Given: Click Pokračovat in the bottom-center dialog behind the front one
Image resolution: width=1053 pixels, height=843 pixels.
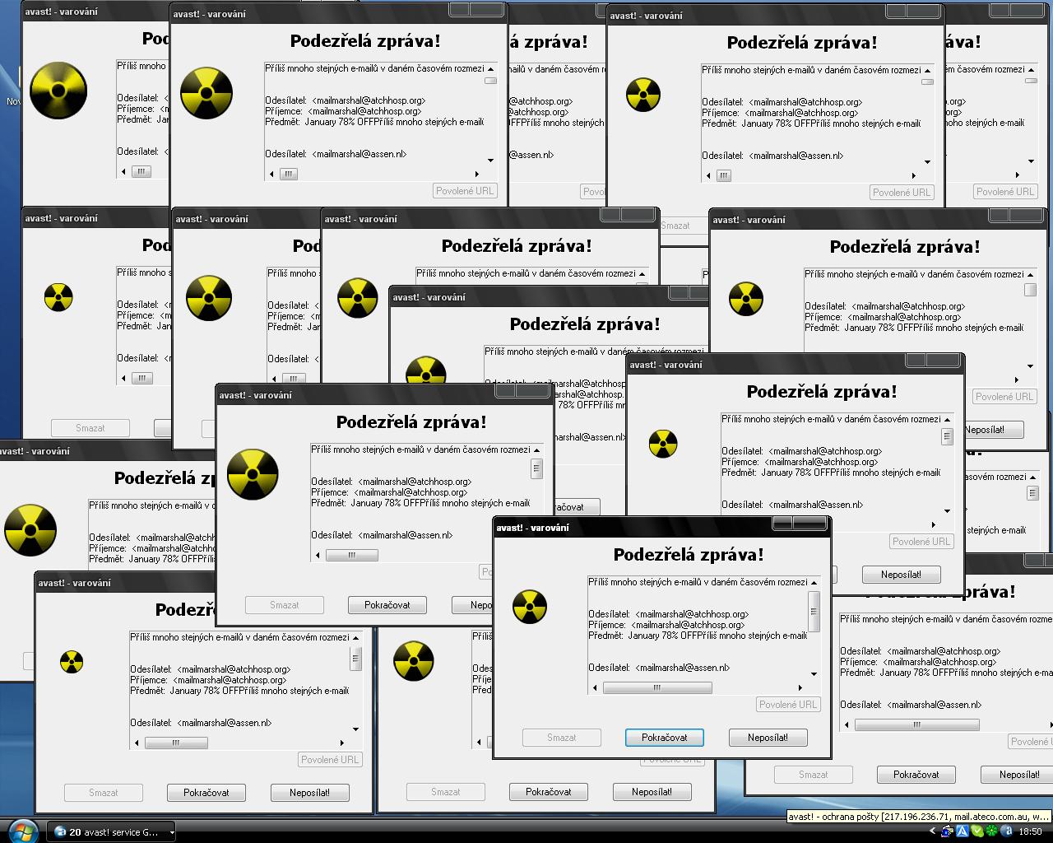Looking at the screenshot, I should (549, 792).
